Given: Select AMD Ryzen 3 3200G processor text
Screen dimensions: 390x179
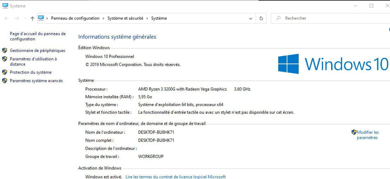Looking at the screenshot, I should 183,89.
